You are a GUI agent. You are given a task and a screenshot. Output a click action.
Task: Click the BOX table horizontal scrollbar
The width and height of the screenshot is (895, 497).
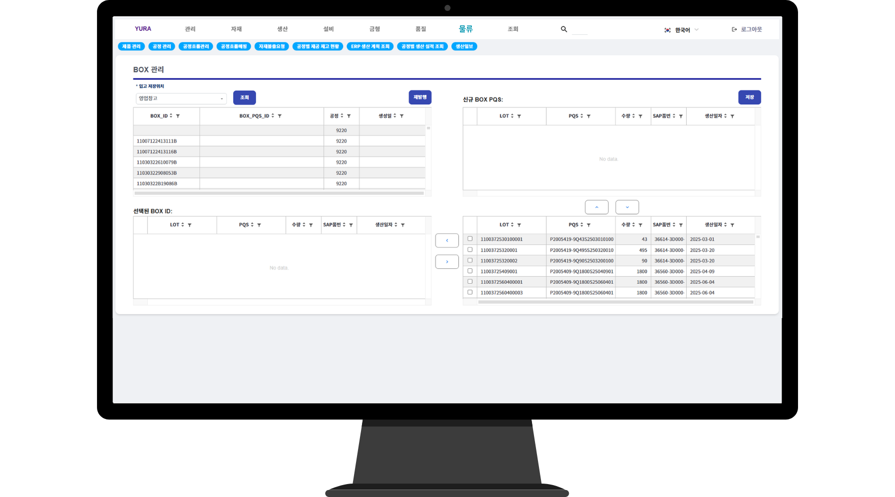279,193
